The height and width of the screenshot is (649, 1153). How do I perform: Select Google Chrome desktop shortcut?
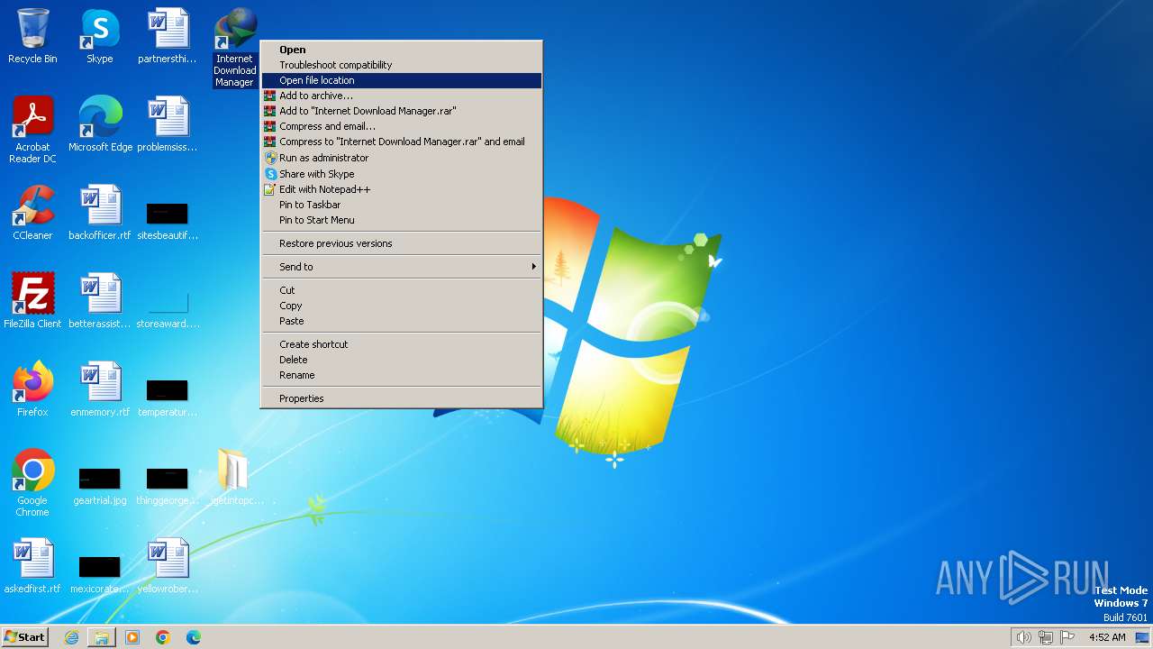(32, 484)
